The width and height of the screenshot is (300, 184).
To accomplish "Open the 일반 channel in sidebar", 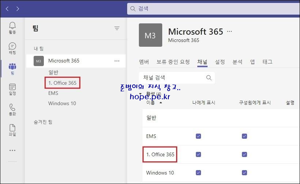I will click(53, 73).
